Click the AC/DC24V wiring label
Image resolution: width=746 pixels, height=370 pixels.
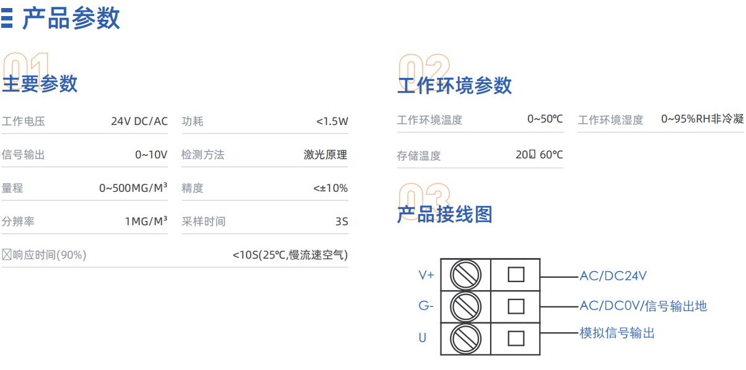point(613,276)
